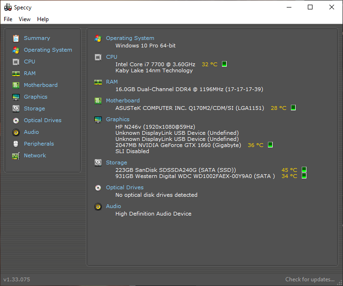This screenshot has height=286, width=343.
Task: Click the Optical Drives disc icon in sidebar
Action: [16, 120]
